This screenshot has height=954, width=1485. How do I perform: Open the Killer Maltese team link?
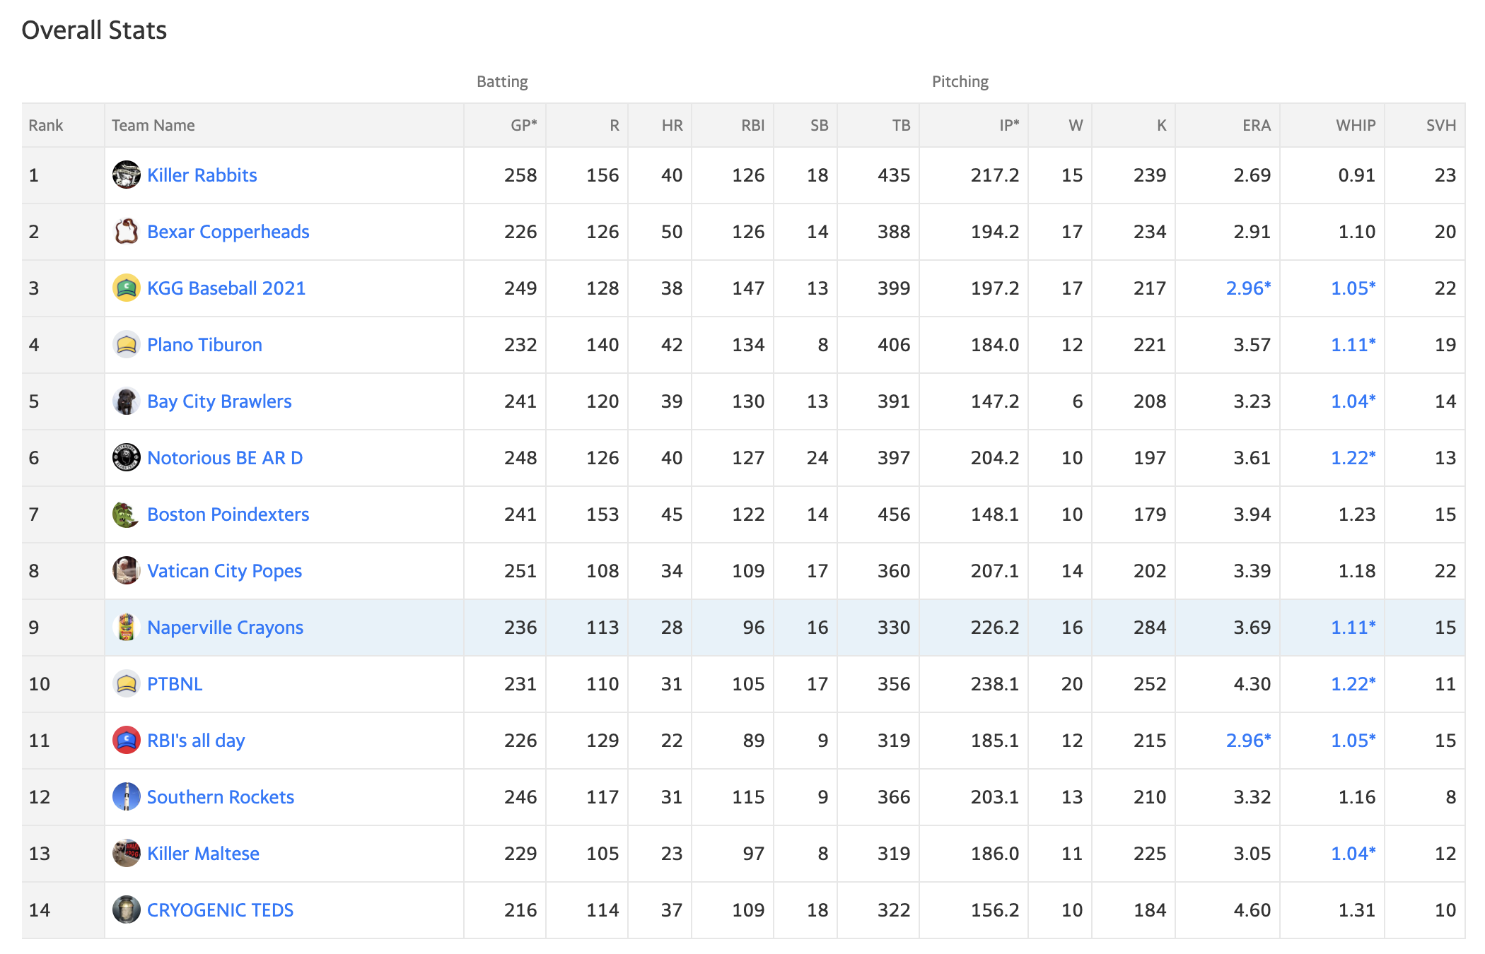coord(203,854)
